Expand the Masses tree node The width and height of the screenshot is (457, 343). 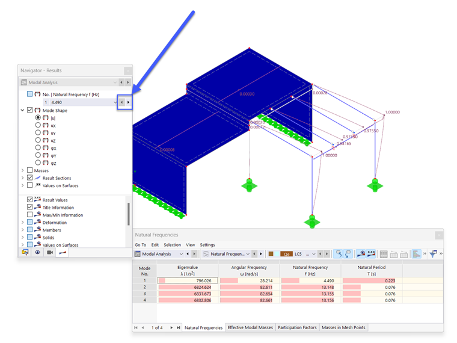(22, 170)
